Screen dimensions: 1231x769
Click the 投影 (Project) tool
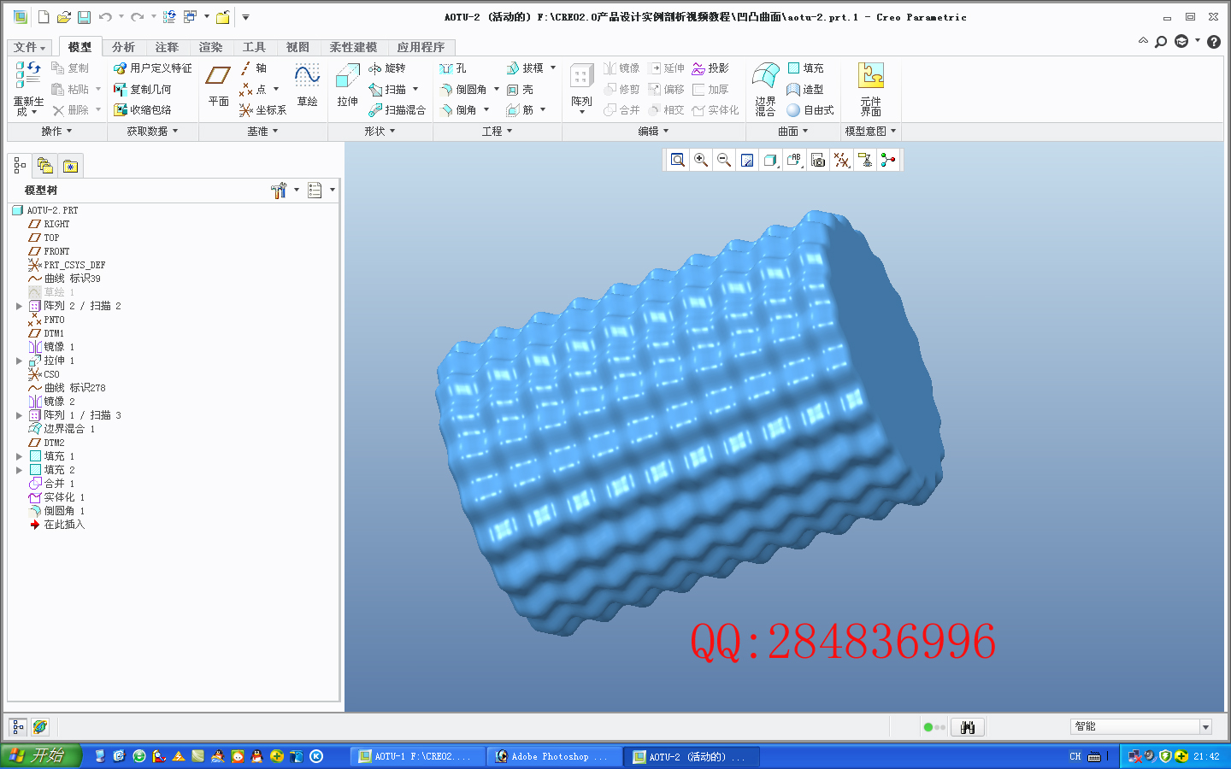710,68
